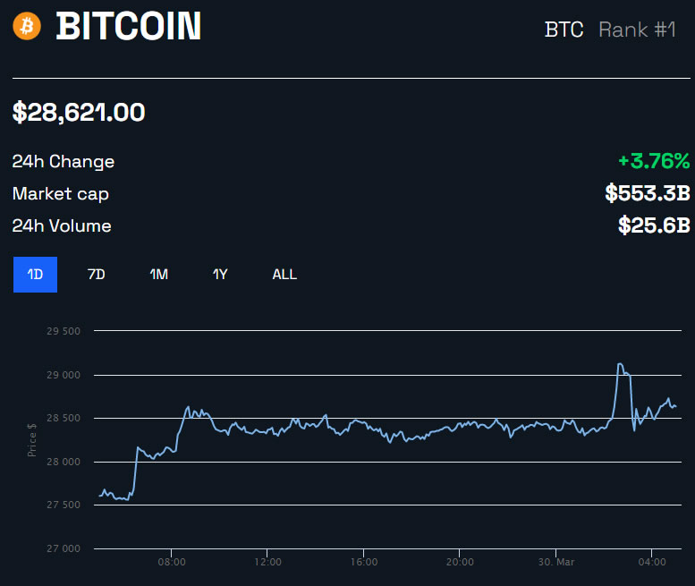Click the price spike peak near 29 000

coord(619,364)
